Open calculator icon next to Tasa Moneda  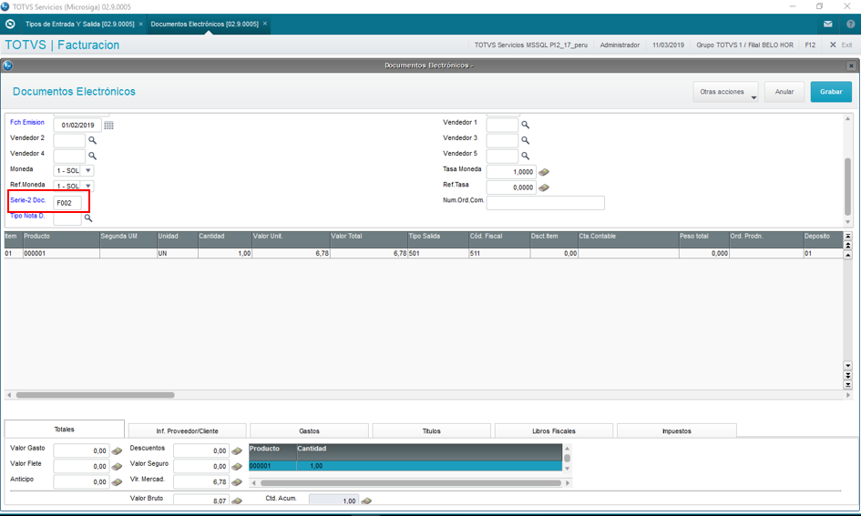click(x=544, y=172)
